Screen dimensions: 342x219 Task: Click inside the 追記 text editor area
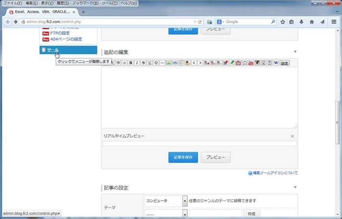click(x=200, y=97)
